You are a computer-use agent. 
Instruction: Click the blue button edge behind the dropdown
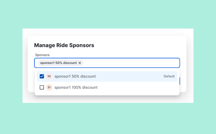(x=180, y=81)
